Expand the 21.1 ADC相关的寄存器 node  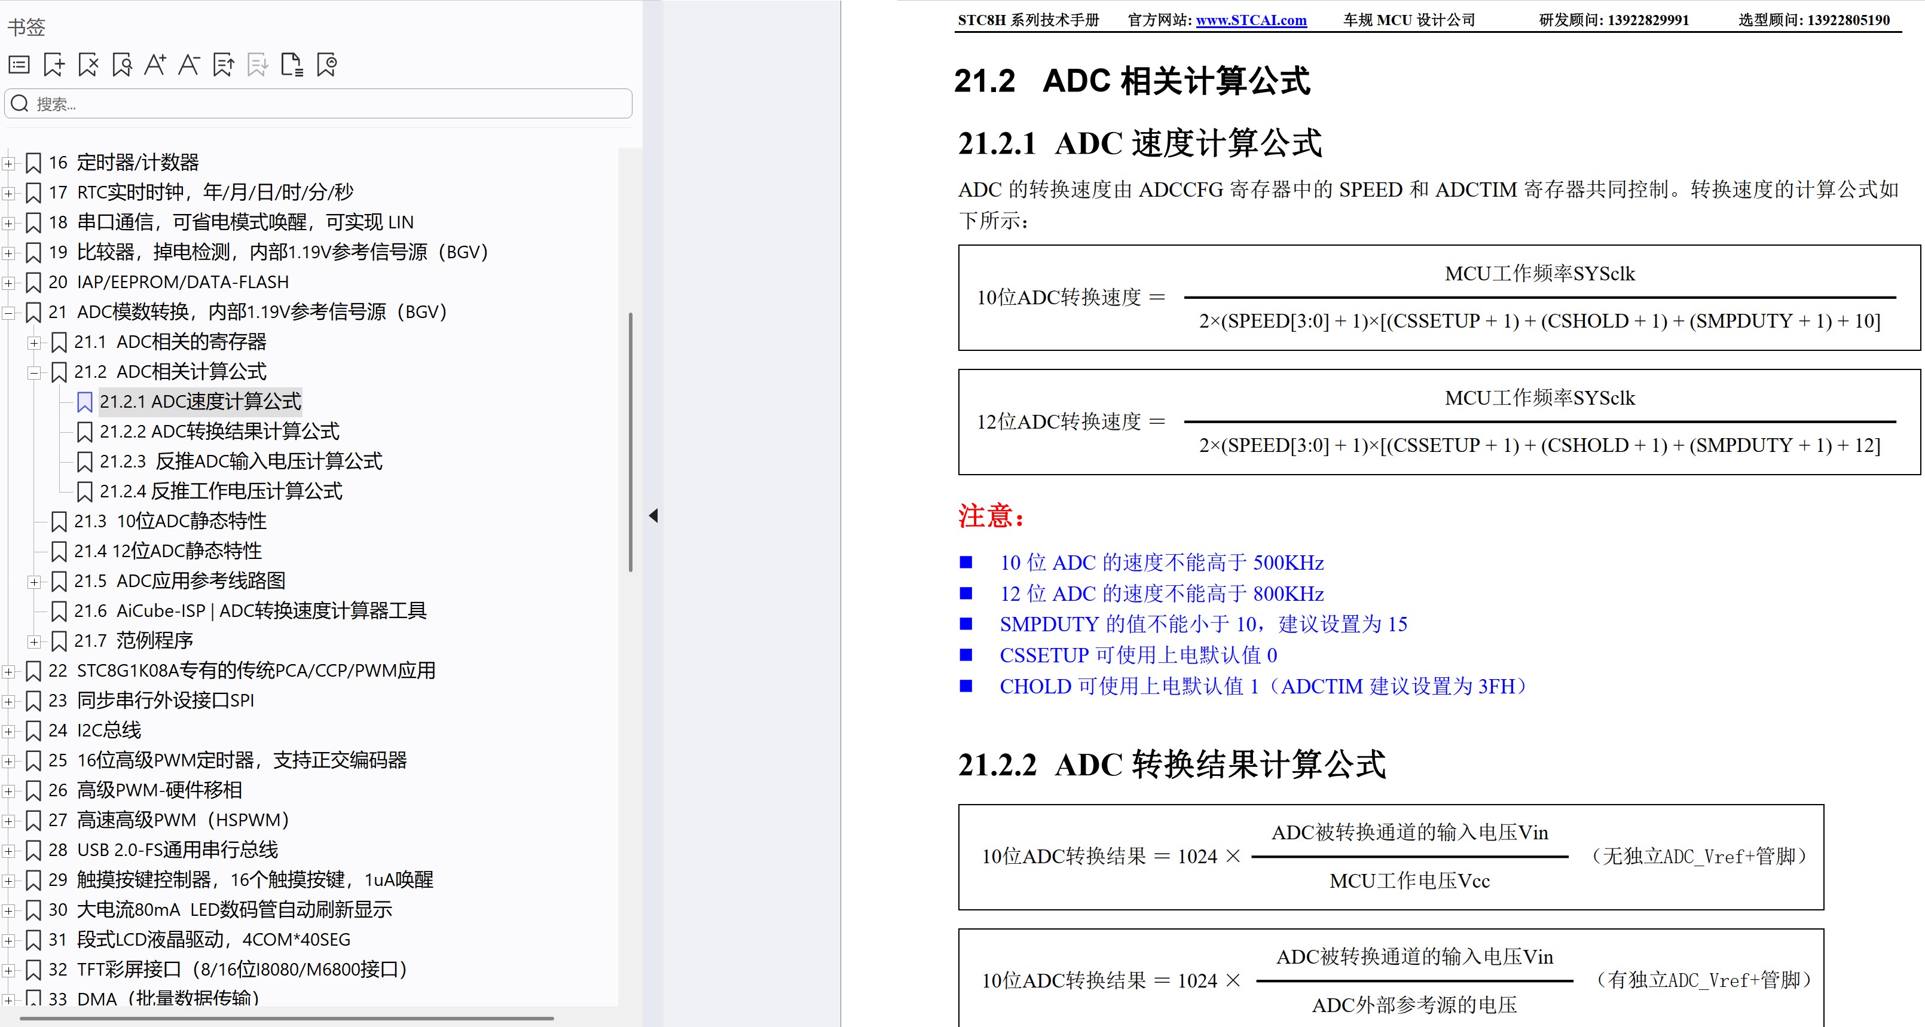tap(33, 343)
